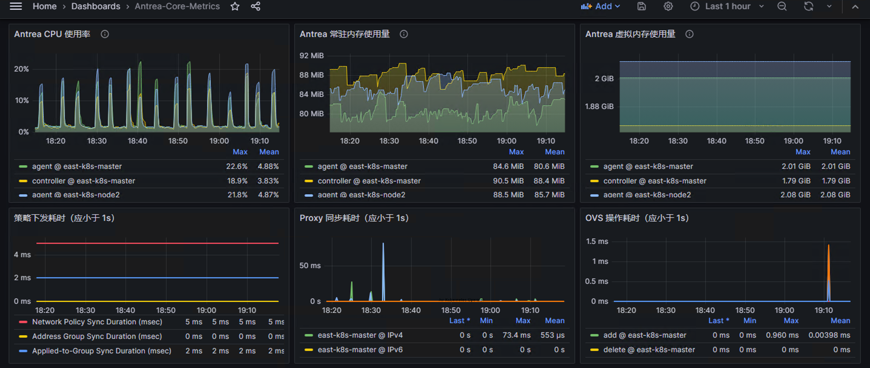The height and width of the screenshot is (368, 870).
Task: Toggle controller @ east-k8s-master in 常驻内存 panel
Action: tap(369, 181)
